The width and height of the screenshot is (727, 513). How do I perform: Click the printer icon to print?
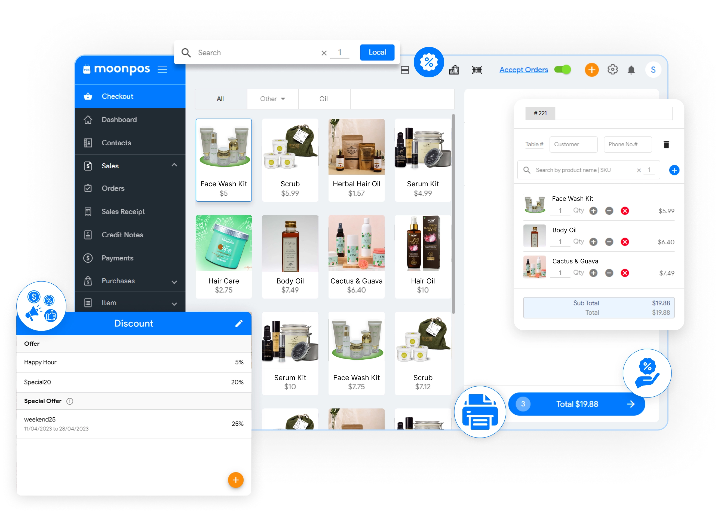tap(480, 412)
